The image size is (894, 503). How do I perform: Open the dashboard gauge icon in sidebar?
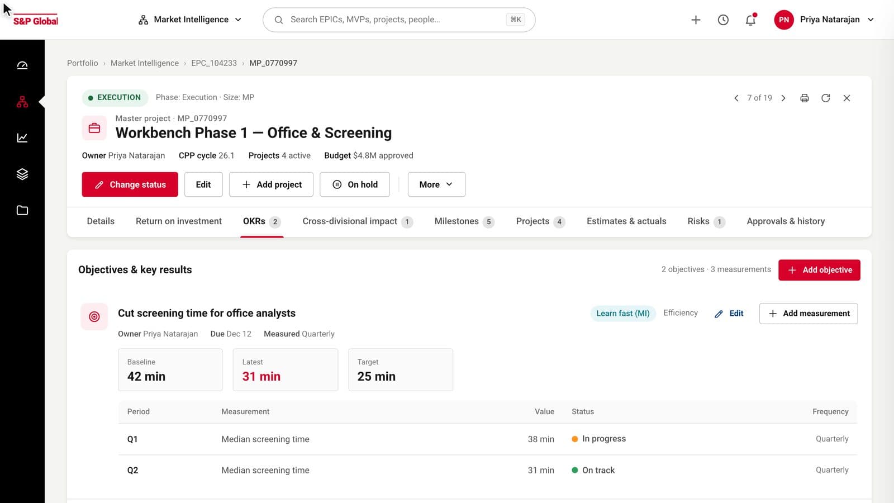tap(22, 65)
